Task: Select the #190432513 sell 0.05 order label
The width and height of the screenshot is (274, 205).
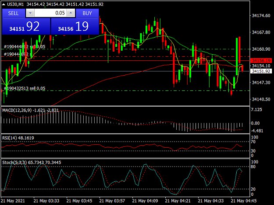Action: click(25, 88)
